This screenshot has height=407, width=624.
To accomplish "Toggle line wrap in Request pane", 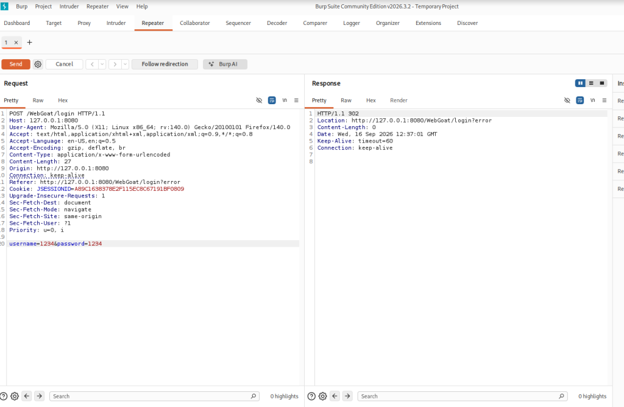I will click(272, 101).
